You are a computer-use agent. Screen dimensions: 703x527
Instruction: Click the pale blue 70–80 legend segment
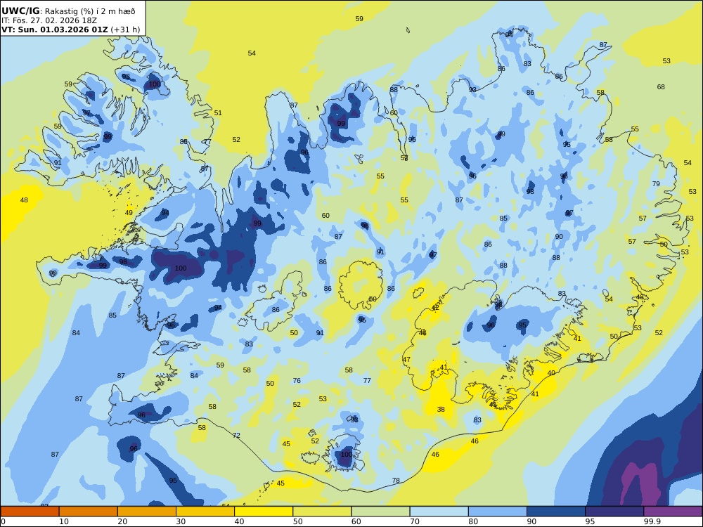pos(439,512)
